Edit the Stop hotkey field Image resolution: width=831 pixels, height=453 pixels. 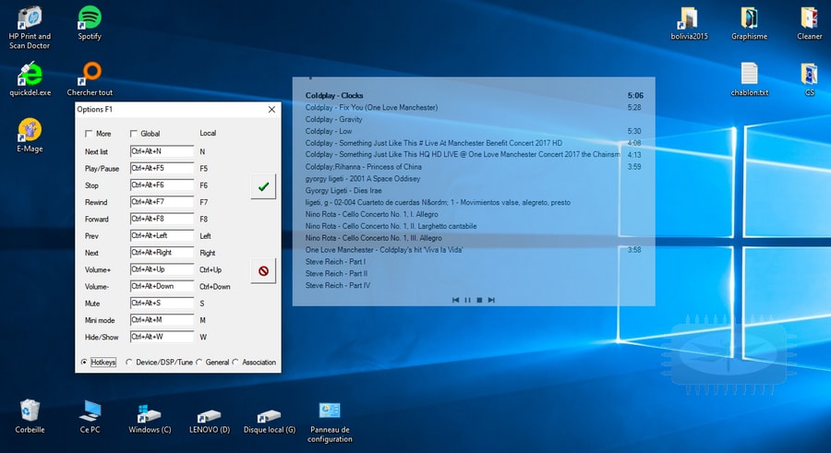pyautogui.click(x=162, y=185)
